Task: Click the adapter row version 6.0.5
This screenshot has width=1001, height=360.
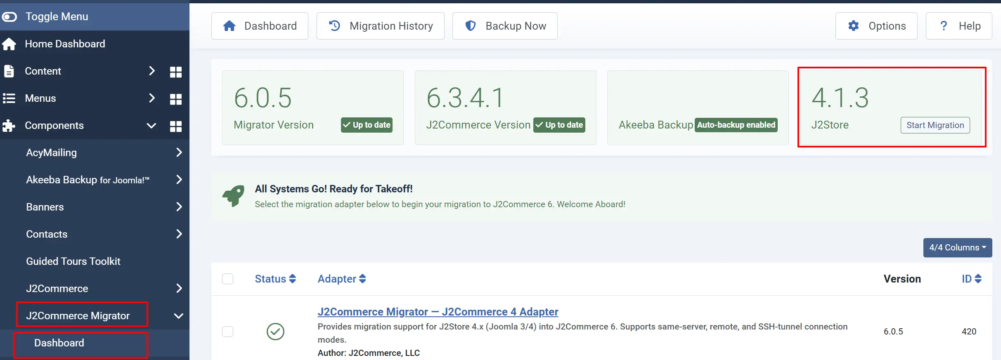Action: click(x=893, y=332)
